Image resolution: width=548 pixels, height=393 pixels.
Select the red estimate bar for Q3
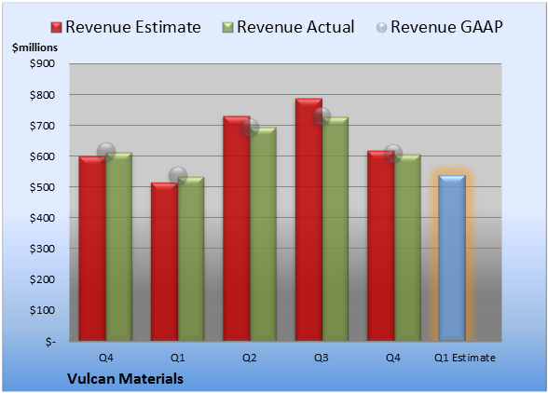309,220
